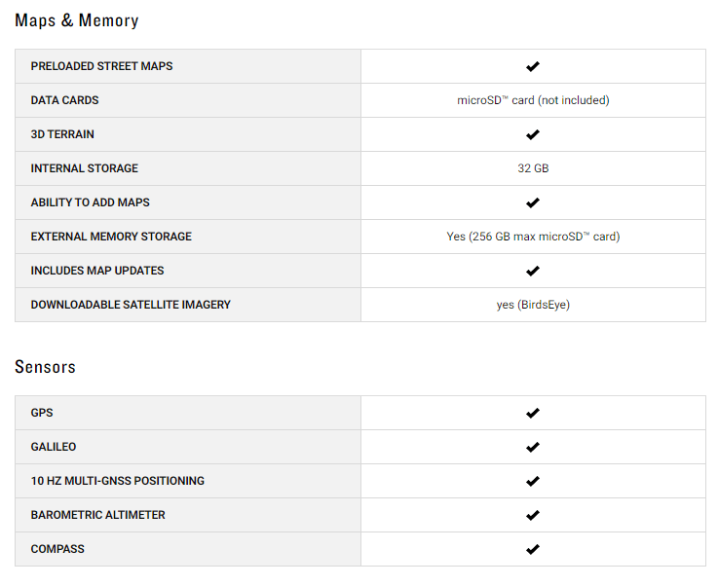Select the Sensors section heading
The image size is (718, 586).
(x=46, y=367)
